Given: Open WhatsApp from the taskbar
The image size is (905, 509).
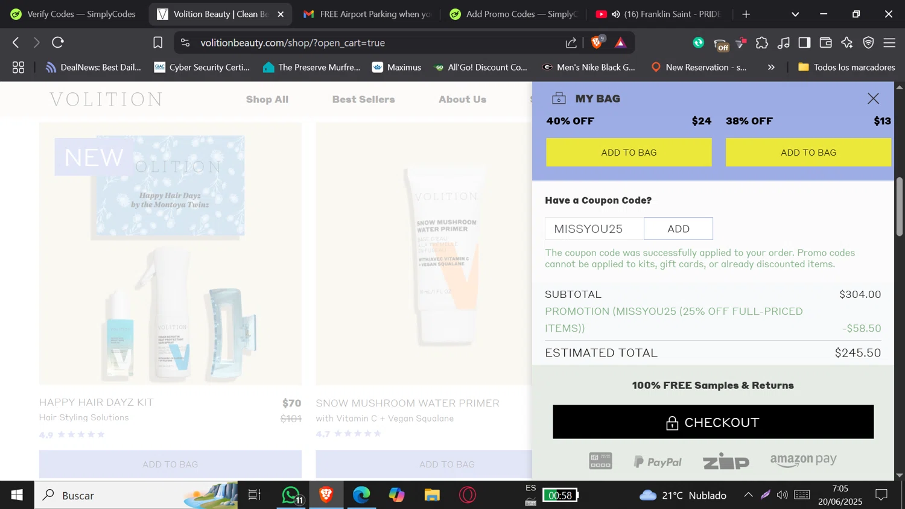Looking at the screenshot, I should 291,495.
